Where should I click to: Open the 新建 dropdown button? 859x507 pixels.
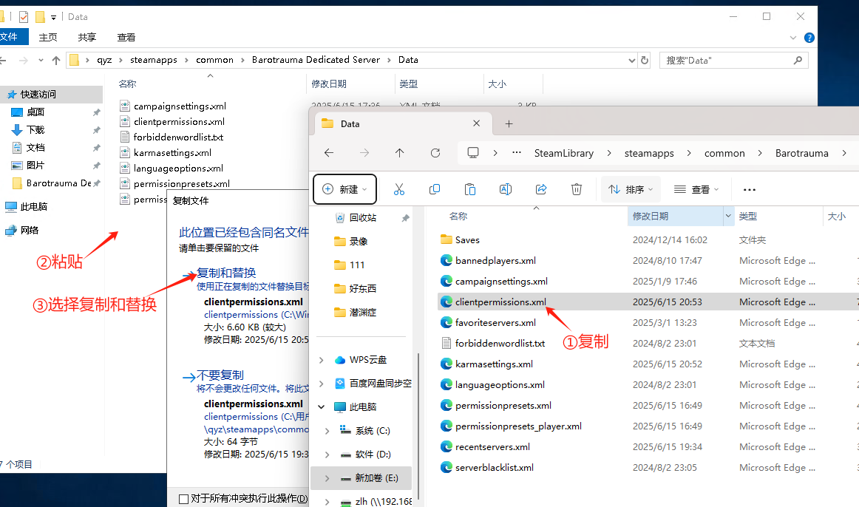[344, 189]
